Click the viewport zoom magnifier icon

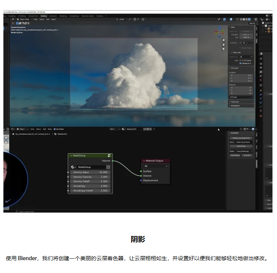click(223, 40)
